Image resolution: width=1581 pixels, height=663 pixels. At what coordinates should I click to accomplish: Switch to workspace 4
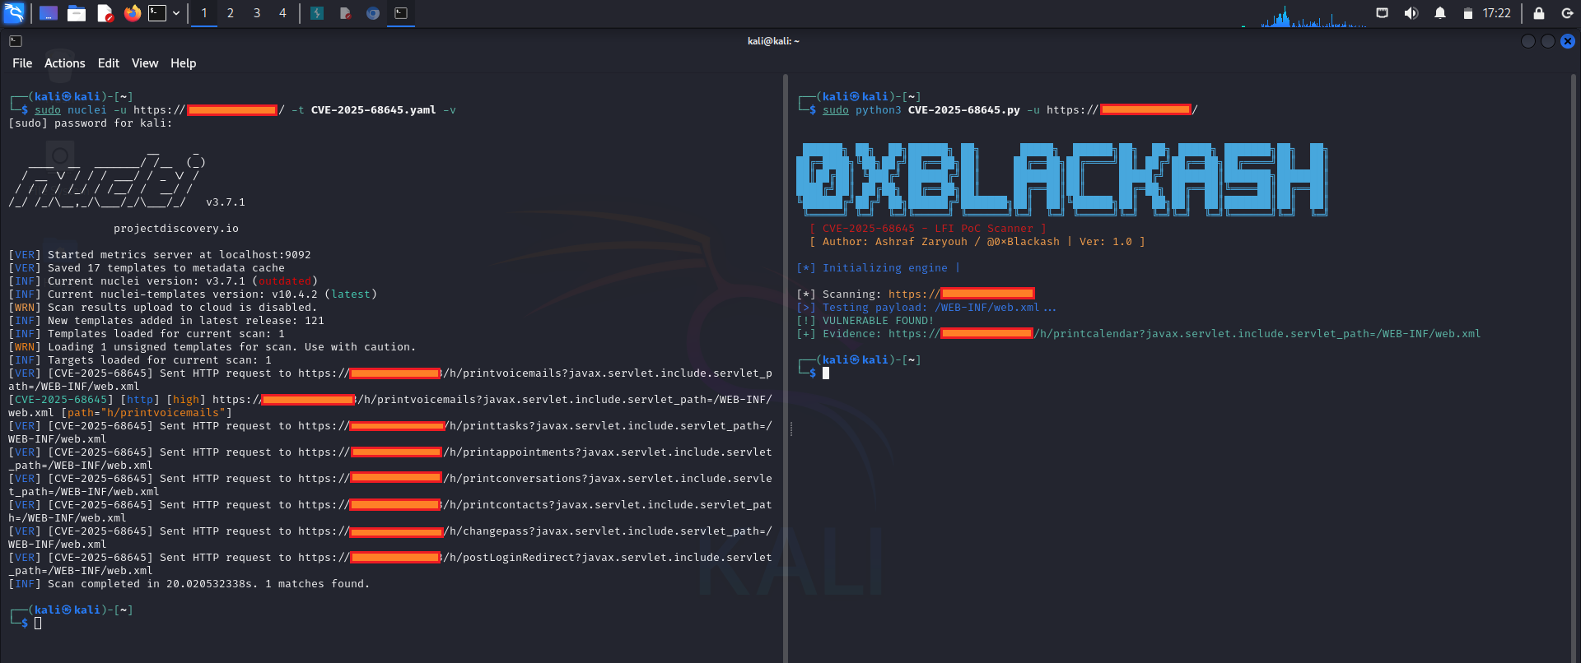tap(282, 13)
